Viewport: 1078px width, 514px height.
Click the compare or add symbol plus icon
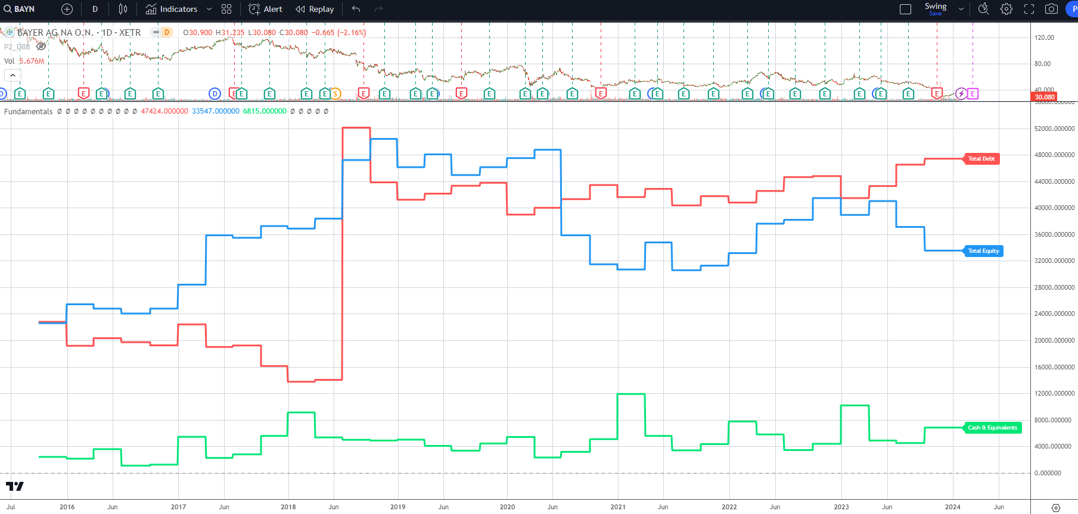click(x=67, y=9)
